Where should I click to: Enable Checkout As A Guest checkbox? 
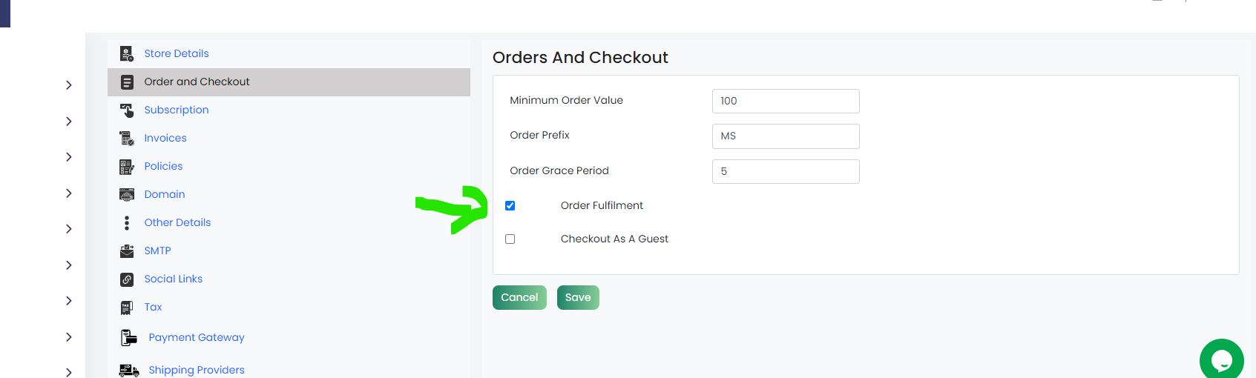coord(510,239)
